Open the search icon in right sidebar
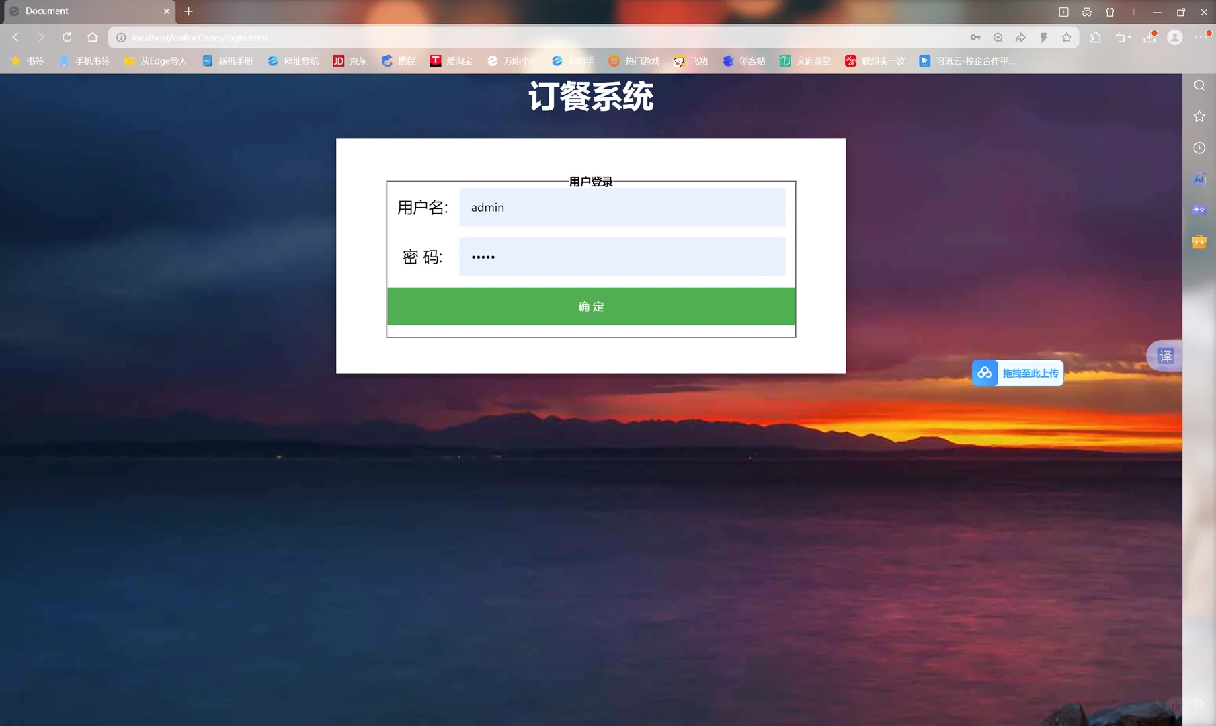The image size is (1216, 726). 1199,85
